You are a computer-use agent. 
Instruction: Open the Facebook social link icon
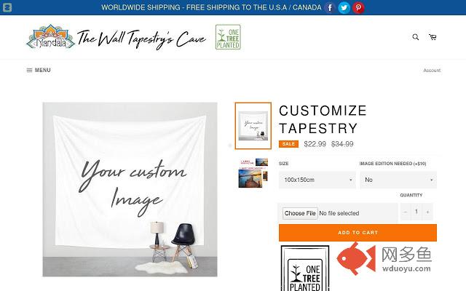pos(330,8)
